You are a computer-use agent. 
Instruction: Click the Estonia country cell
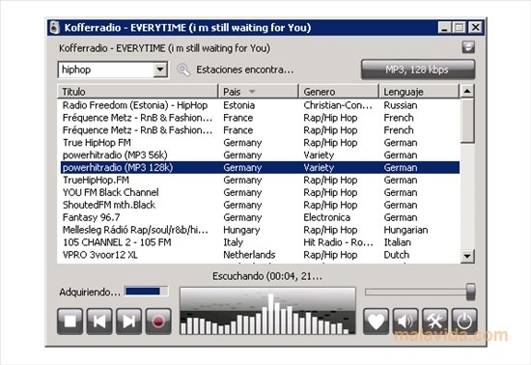238,105
